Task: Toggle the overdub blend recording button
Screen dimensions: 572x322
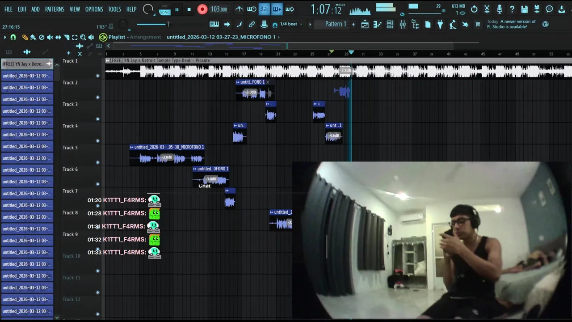Action: (277, 9)
